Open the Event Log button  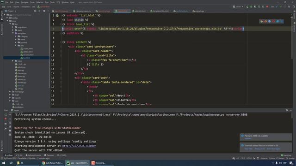coord(286,155)
